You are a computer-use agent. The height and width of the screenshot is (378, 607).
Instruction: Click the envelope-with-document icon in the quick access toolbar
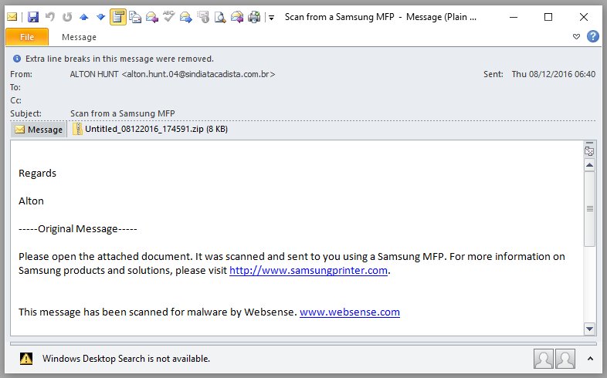(x=134, y=17)
